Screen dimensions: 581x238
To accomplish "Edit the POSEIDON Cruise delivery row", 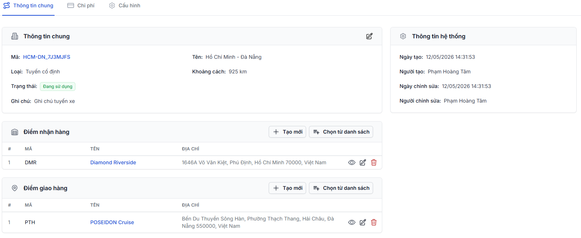I will (x=363, y=222).
